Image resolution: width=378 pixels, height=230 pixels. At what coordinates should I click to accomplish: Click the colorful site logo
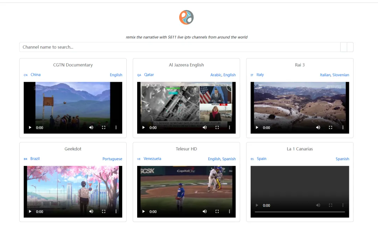186,17
